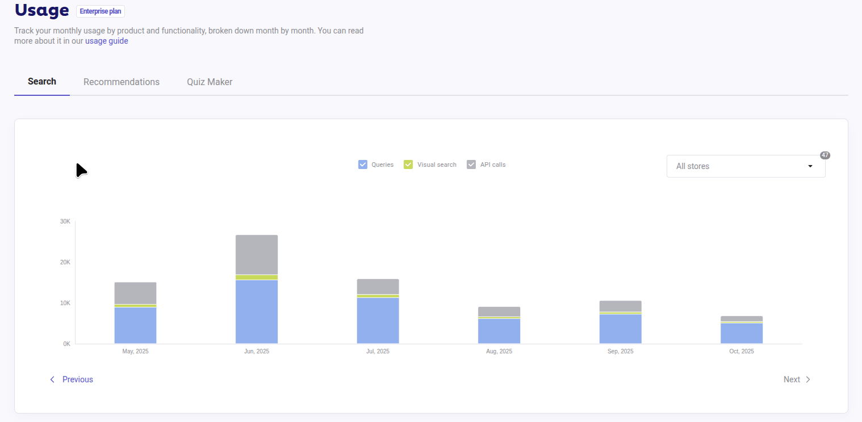
Task: Select the Search tab
Action: (42, 81)
